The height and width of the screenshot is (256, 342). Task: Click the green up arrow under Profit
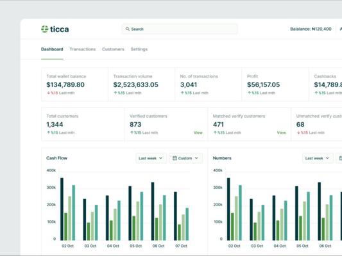pos(250,93)
